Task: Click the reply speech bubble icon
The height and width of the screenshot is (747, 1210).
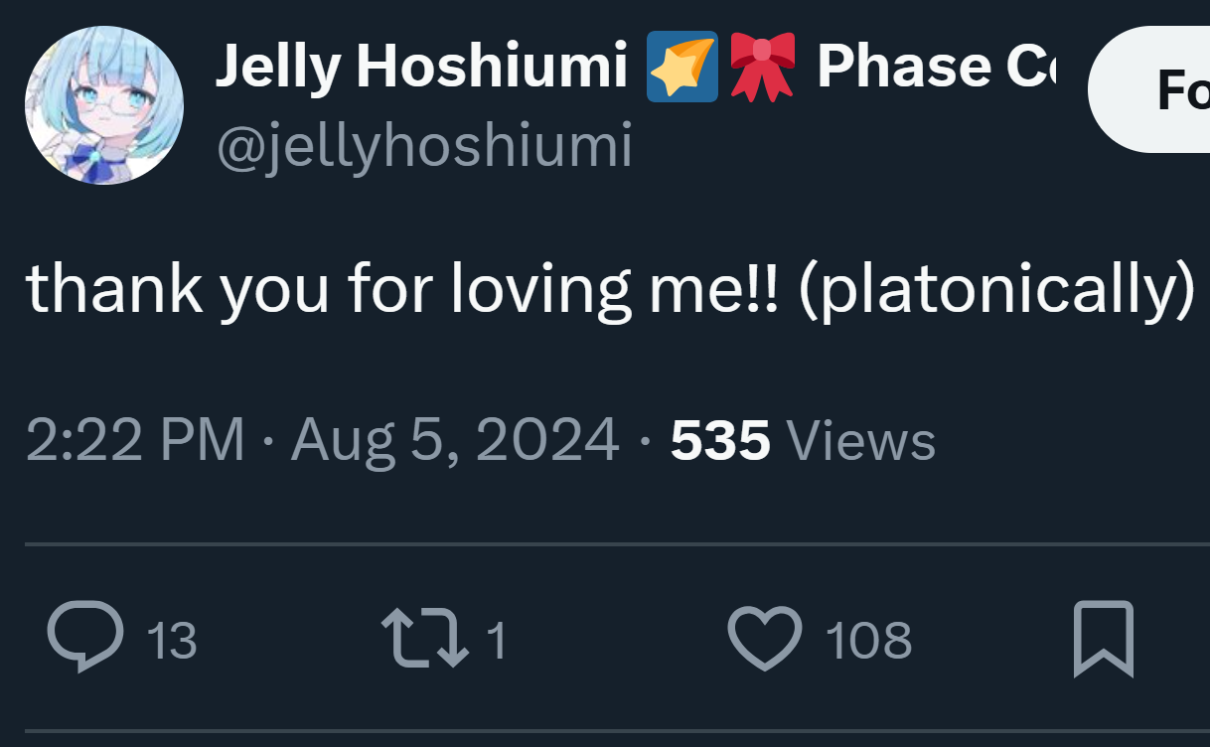Action: (85, 638)
